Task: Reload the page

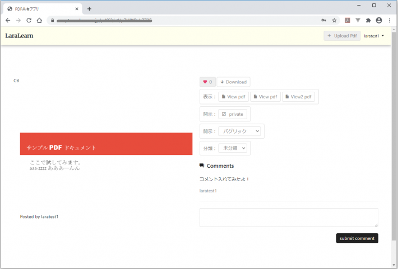Action: (x=29, y=20)
